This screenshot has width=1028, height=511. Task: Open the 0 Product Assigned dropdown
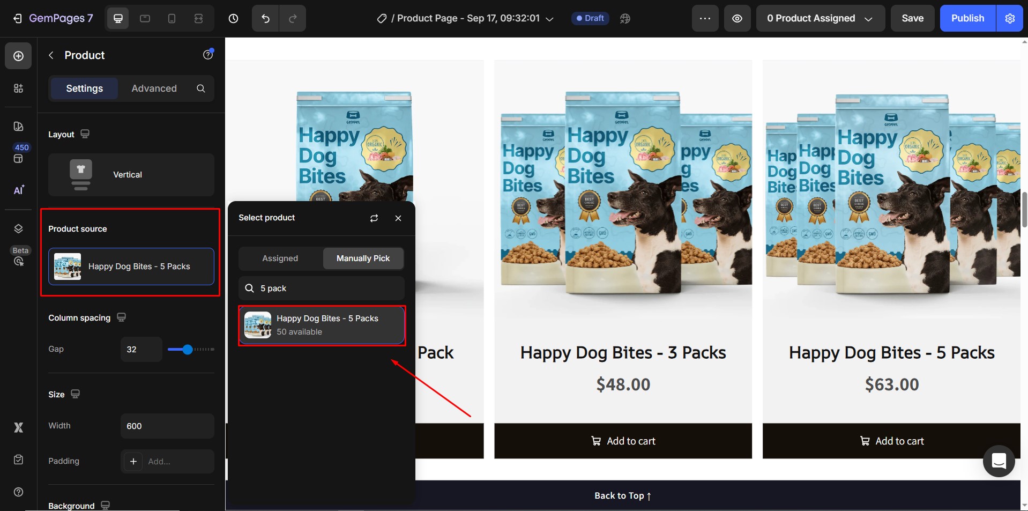[x=820, y=18]
